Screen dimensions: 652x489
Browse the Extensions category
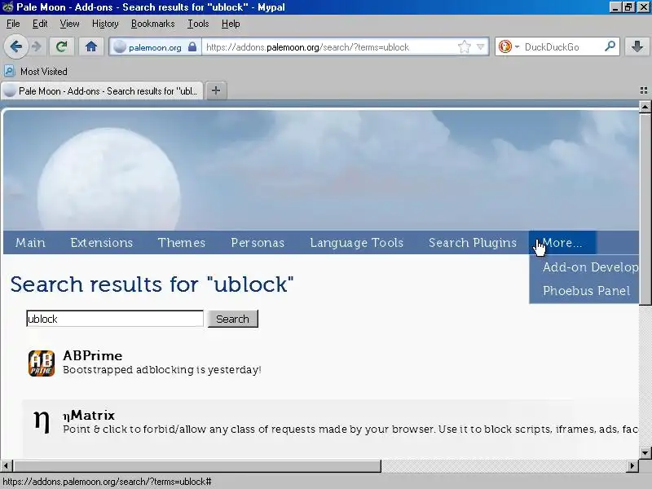pos(101,242)
